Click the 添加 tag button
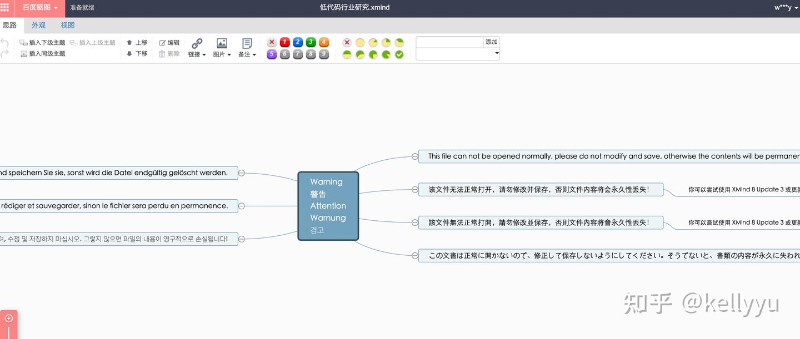Viewport: 800px width, 339px height. (x=491, y=42)
